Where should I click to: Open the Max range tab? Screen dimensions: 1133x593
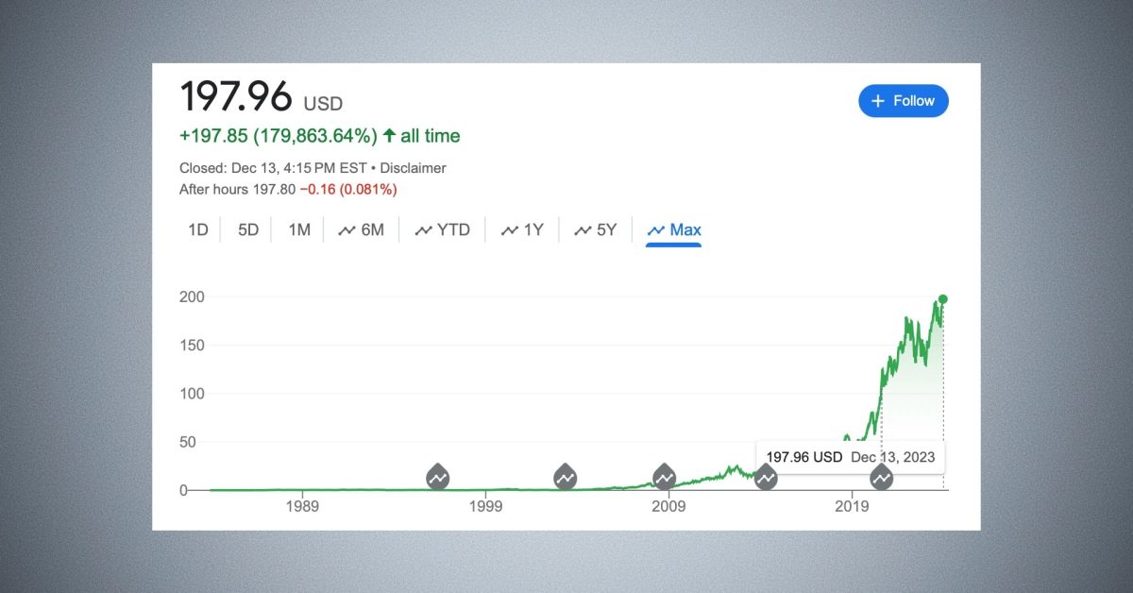pos(674,229)
